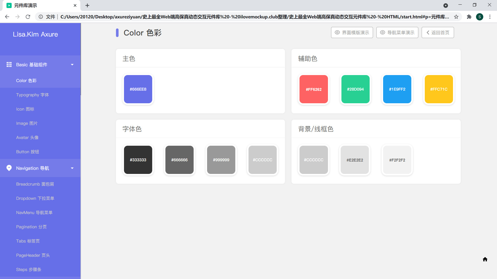This screenshot has height=279, width=497.
Task: Click the 返回首页 button
Action: 438,33
